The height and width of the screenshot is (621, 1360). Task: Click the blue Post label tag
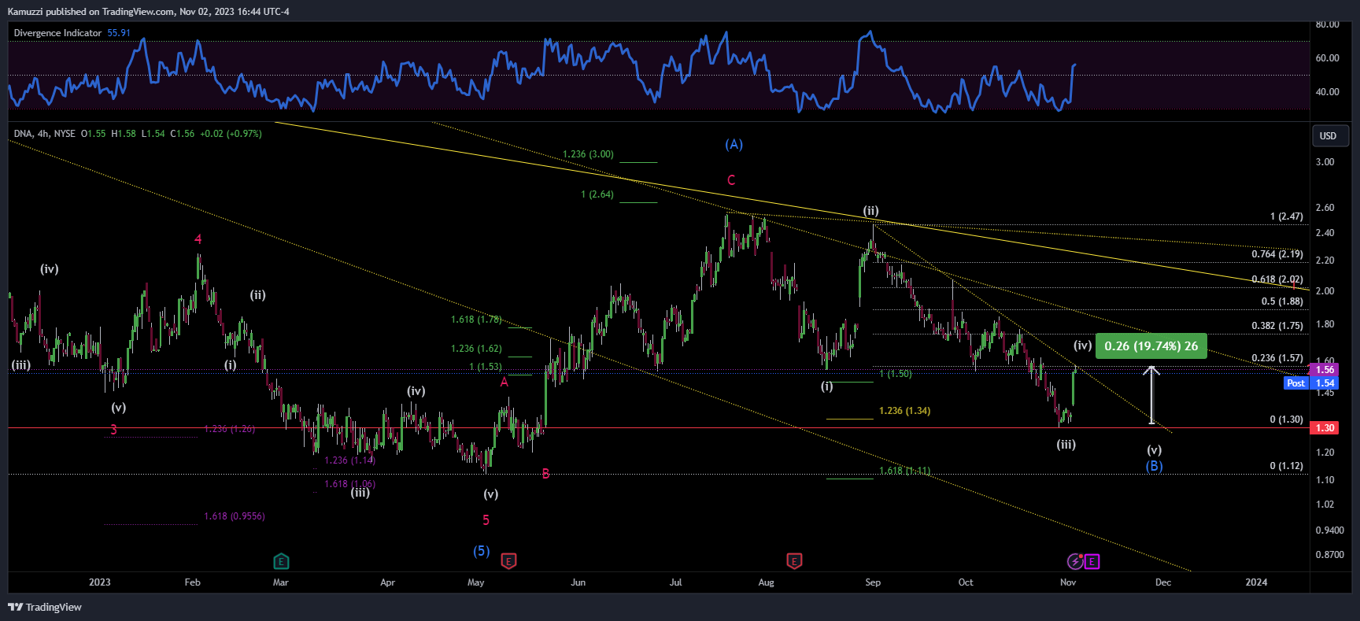point(1296,383)
